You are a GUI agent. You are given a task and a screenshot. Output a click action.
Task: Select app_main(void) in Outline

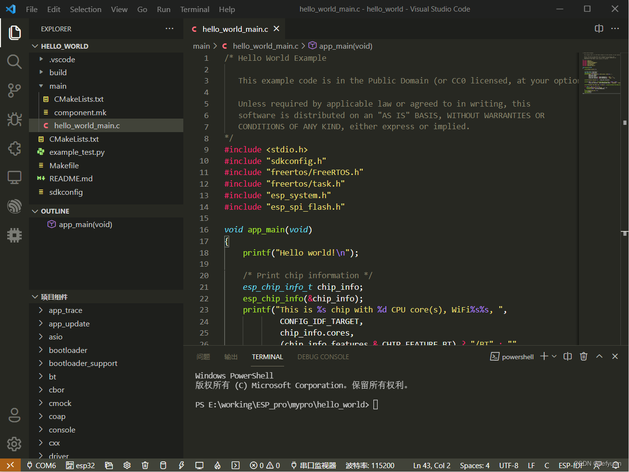[106, 224]
